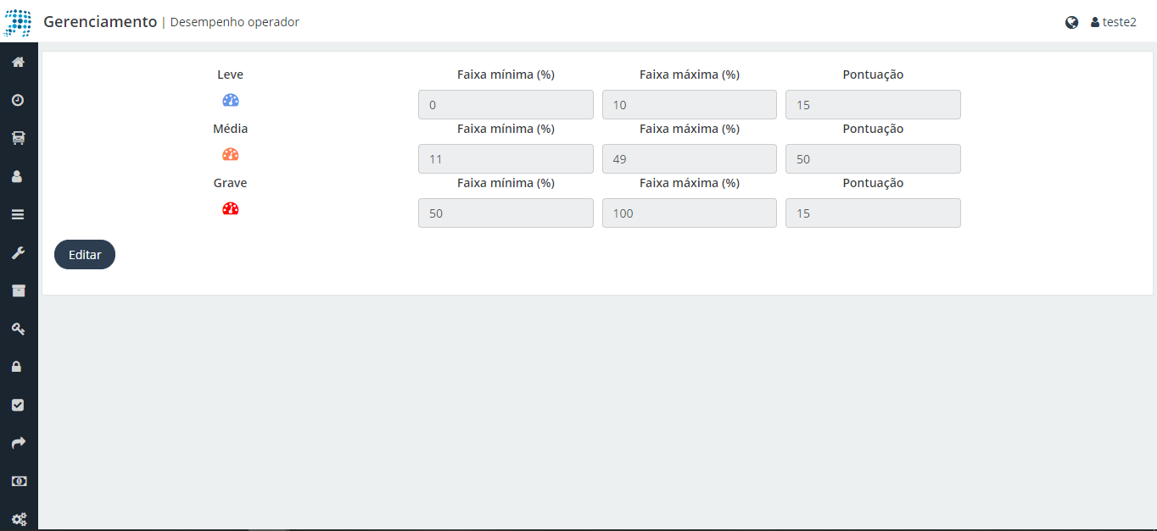
Task: Click the check-square sidebar icon
Action: tap(18, 405)
